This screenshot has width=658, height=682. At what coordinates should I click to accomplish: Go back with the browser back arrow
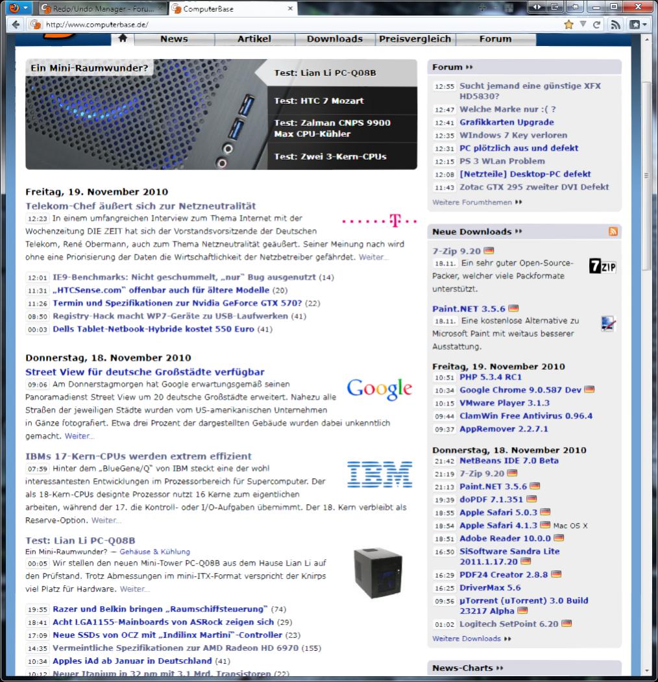tap(16, 25)
